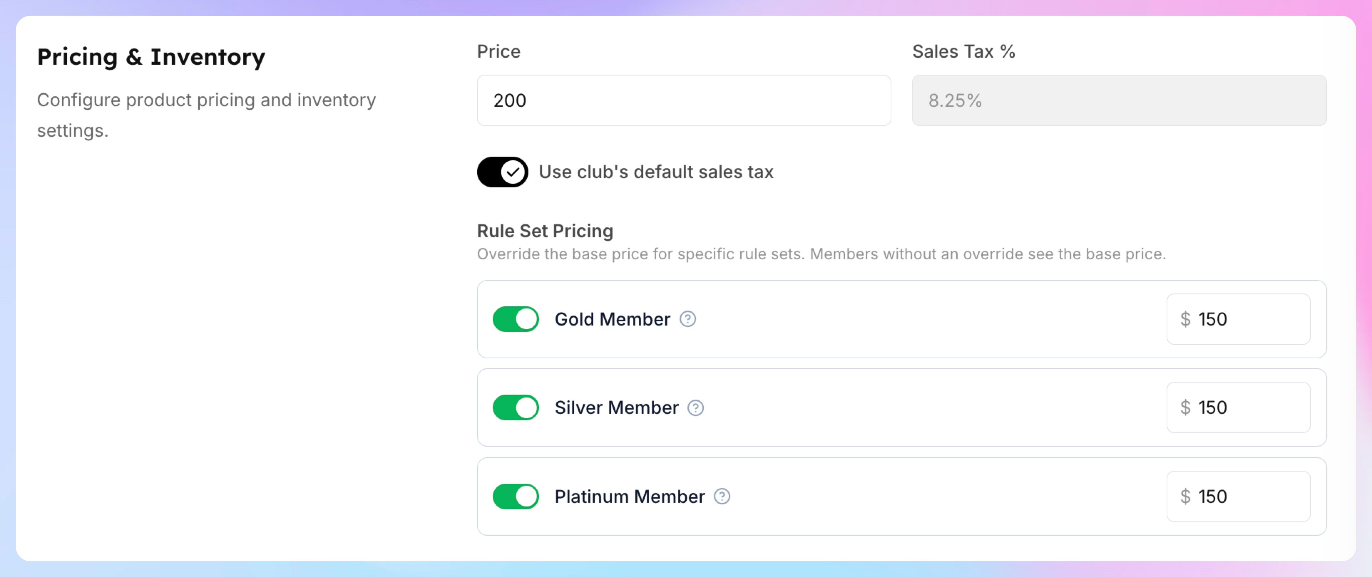Select the Silver Member rule set label

pos(617,408)
